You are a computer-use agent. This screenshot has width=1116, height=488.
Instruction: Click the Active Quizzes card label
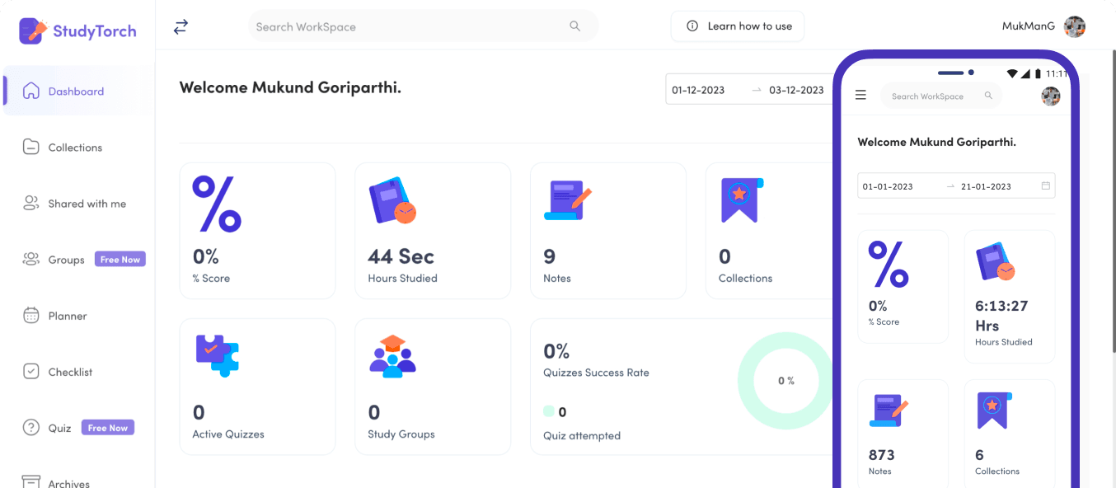[228, 434]
